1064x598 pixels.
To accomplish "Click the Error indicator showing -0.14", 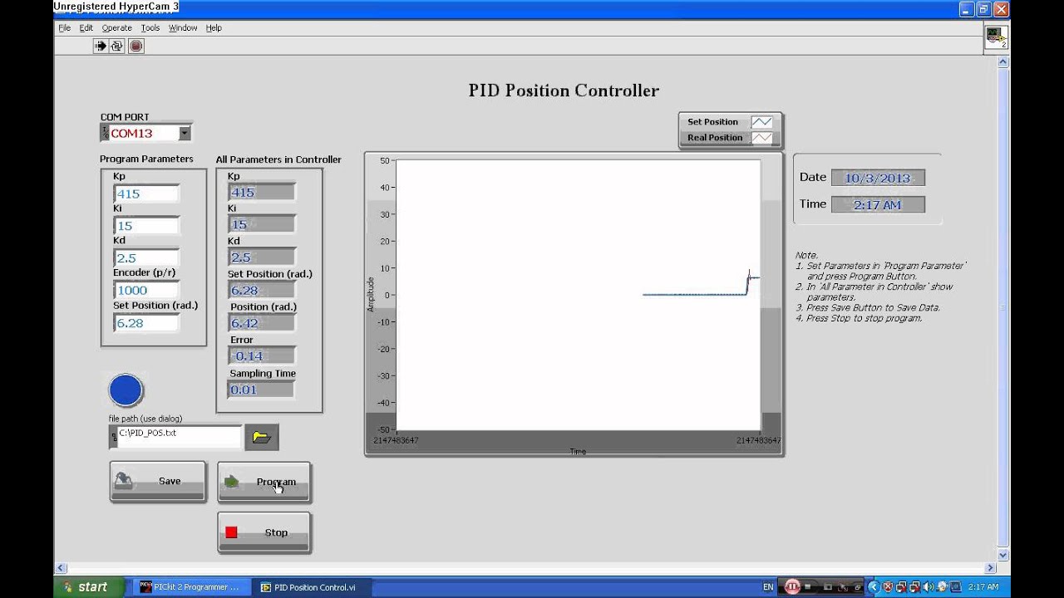I will (261, 356).
